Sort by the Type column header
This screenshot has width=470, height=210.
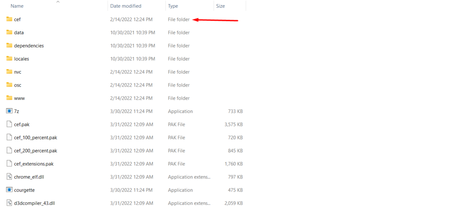tap(173, 6)
